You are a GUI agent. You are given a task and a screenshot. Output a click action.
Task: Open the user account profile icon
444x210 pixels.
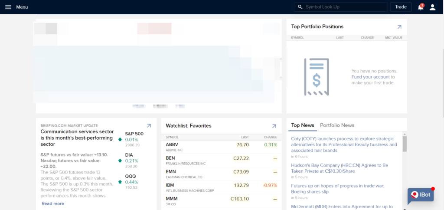pos(432,7)
